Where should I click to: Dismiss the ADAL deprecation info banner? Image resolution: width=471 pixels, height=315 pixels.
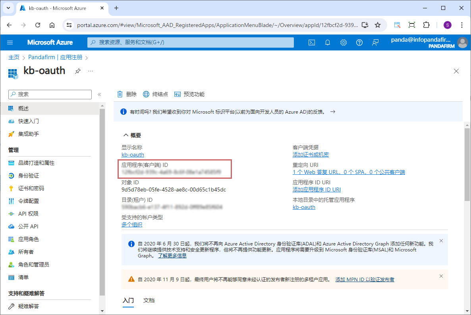[441, 241]
